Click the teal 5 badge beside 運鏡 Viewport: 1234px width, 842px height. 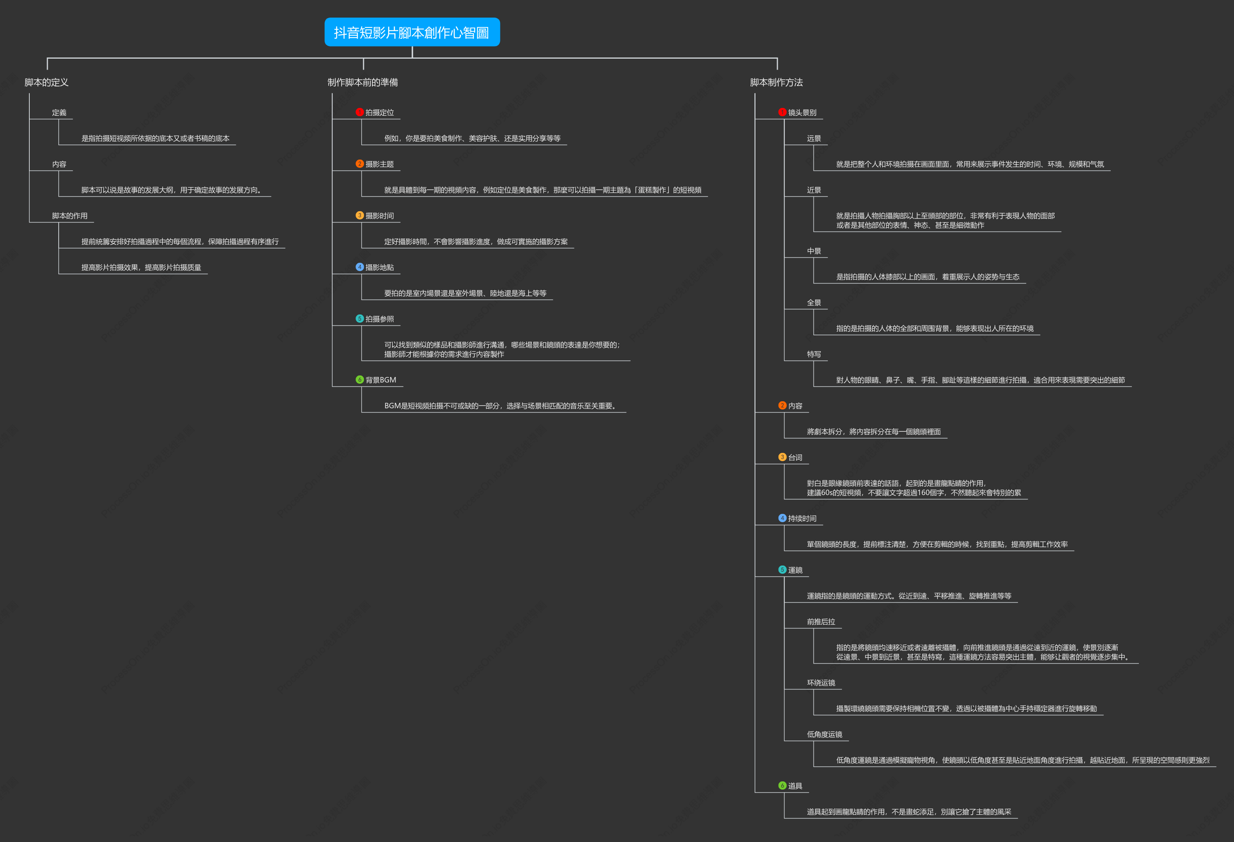pyautogui.click(x=782, y=569)
